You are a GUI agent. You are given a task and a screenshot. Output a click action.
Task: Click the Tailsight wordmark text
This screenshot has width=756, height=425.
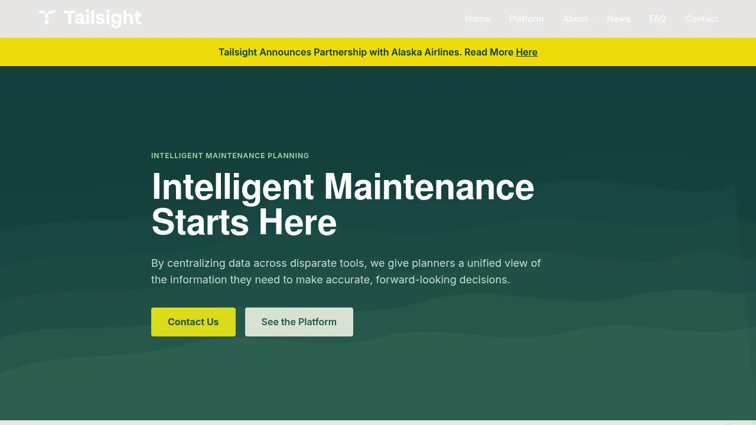pos(102,18)
